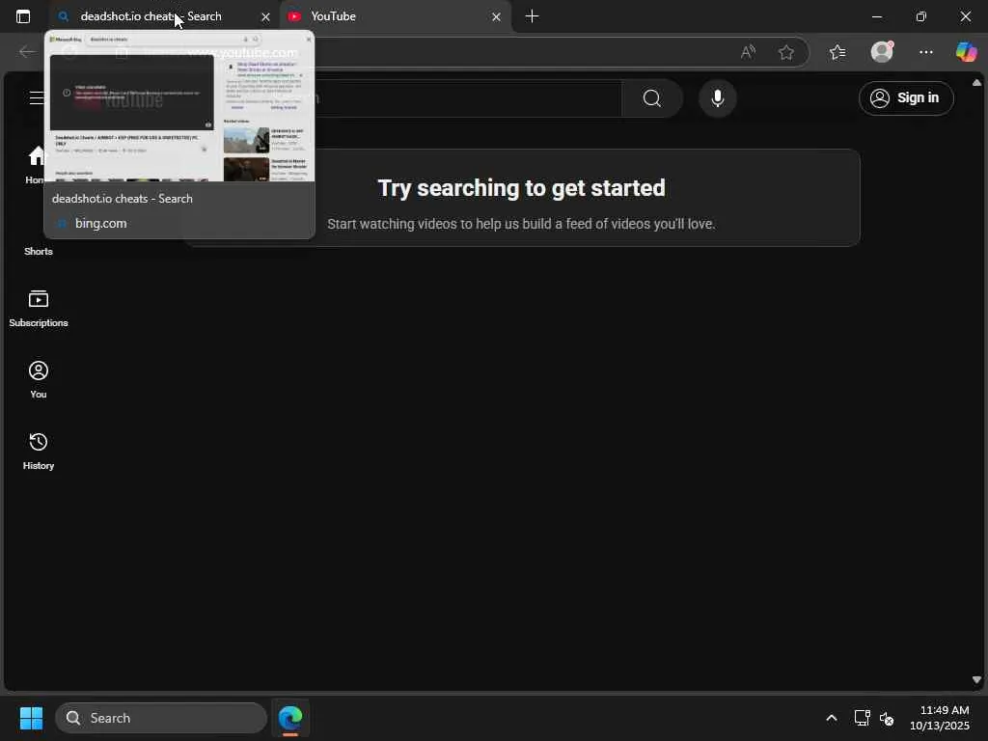Go to YouTube Home in sidebar
988x741 pixels.
pyautogui.click(x=38, y=164)
